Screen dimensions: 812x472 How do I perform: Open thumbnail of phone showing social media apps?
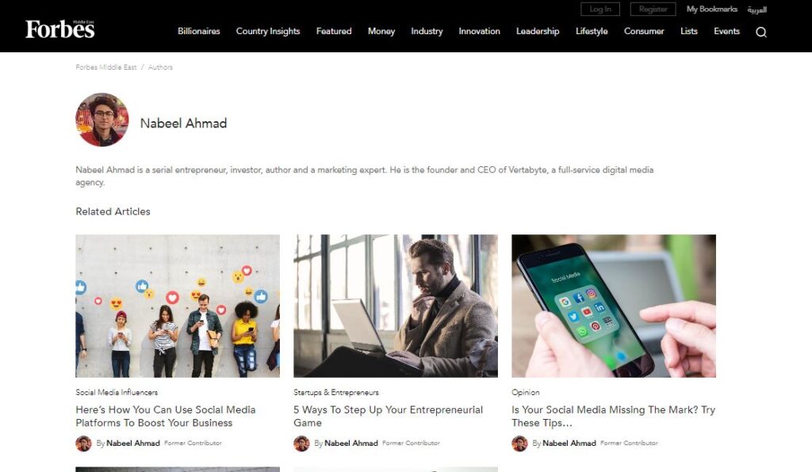(x=614, y=306)
